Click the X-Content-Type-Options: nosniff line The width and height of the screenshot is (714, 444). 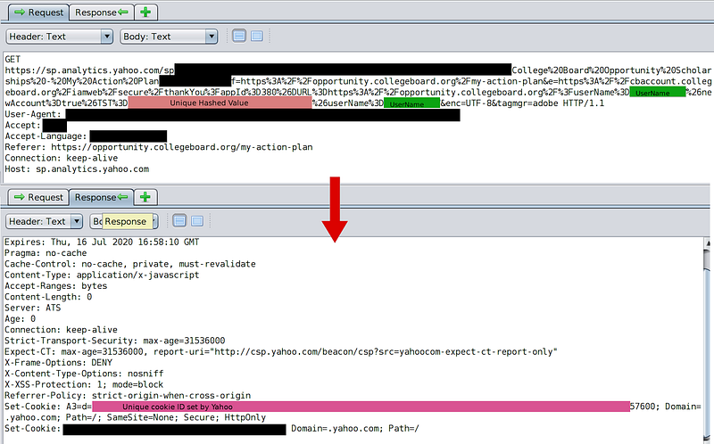pyautogui.click(x=84, y=374)
